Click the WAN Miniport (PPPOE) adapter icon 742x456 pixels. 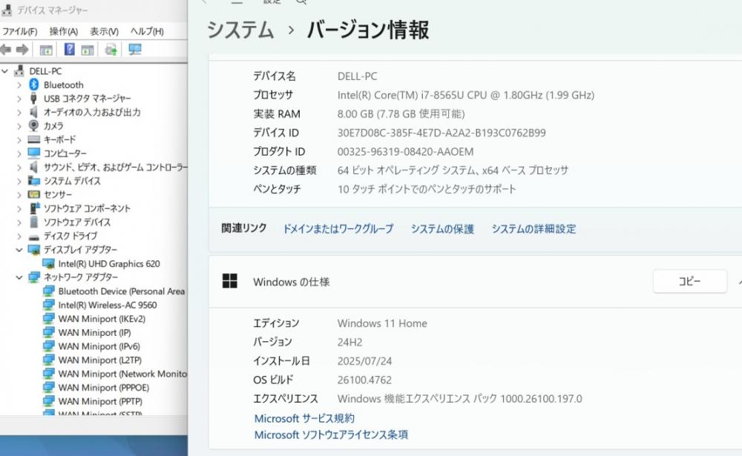[x=48, y=387]
